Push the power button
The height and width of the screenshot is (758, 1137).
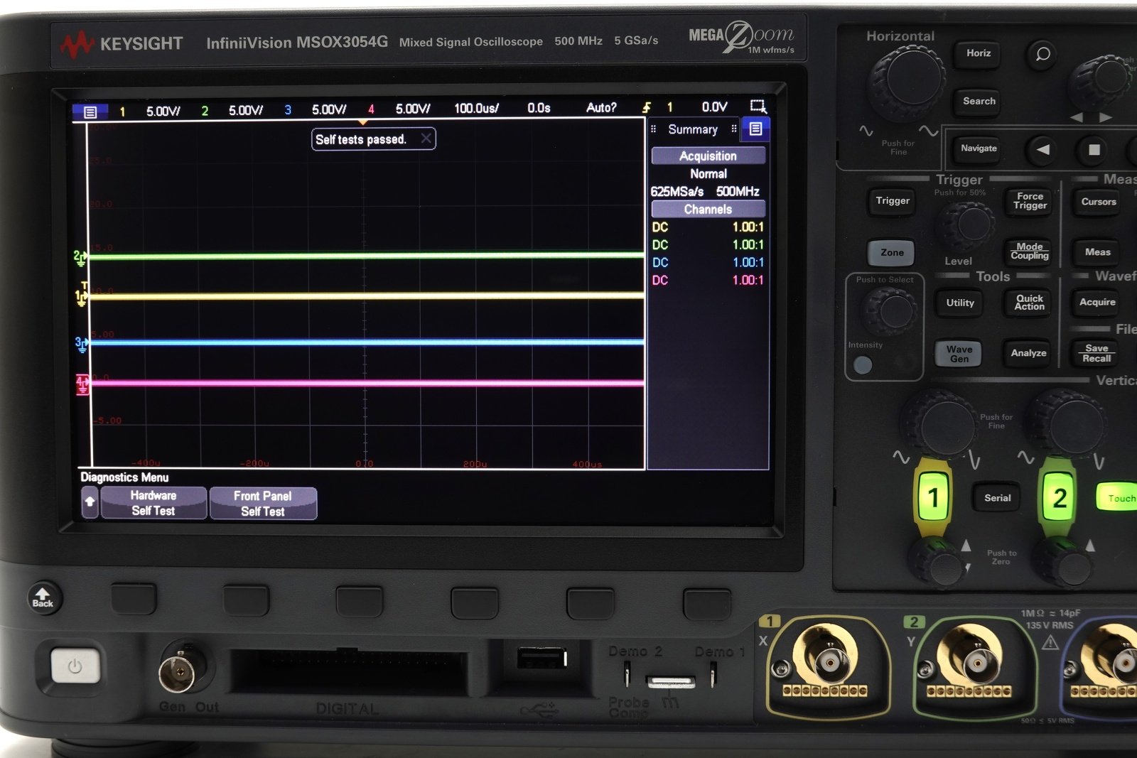click(75, 666)
